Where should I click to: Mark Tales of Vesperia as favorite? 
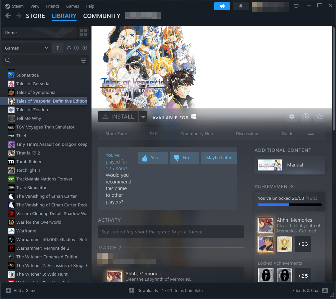point(320,117)
